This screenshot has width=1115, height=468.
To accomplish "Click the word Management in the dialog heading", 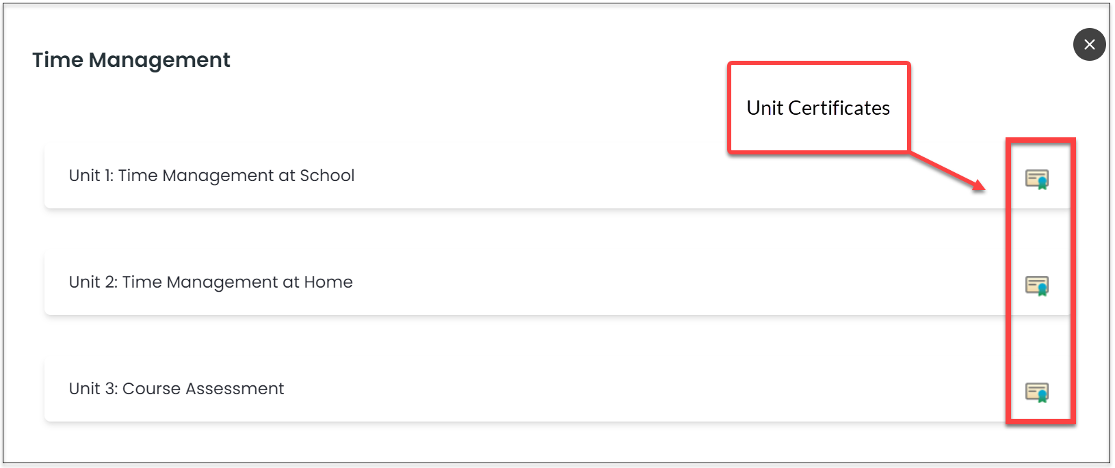I will (160, 61).
